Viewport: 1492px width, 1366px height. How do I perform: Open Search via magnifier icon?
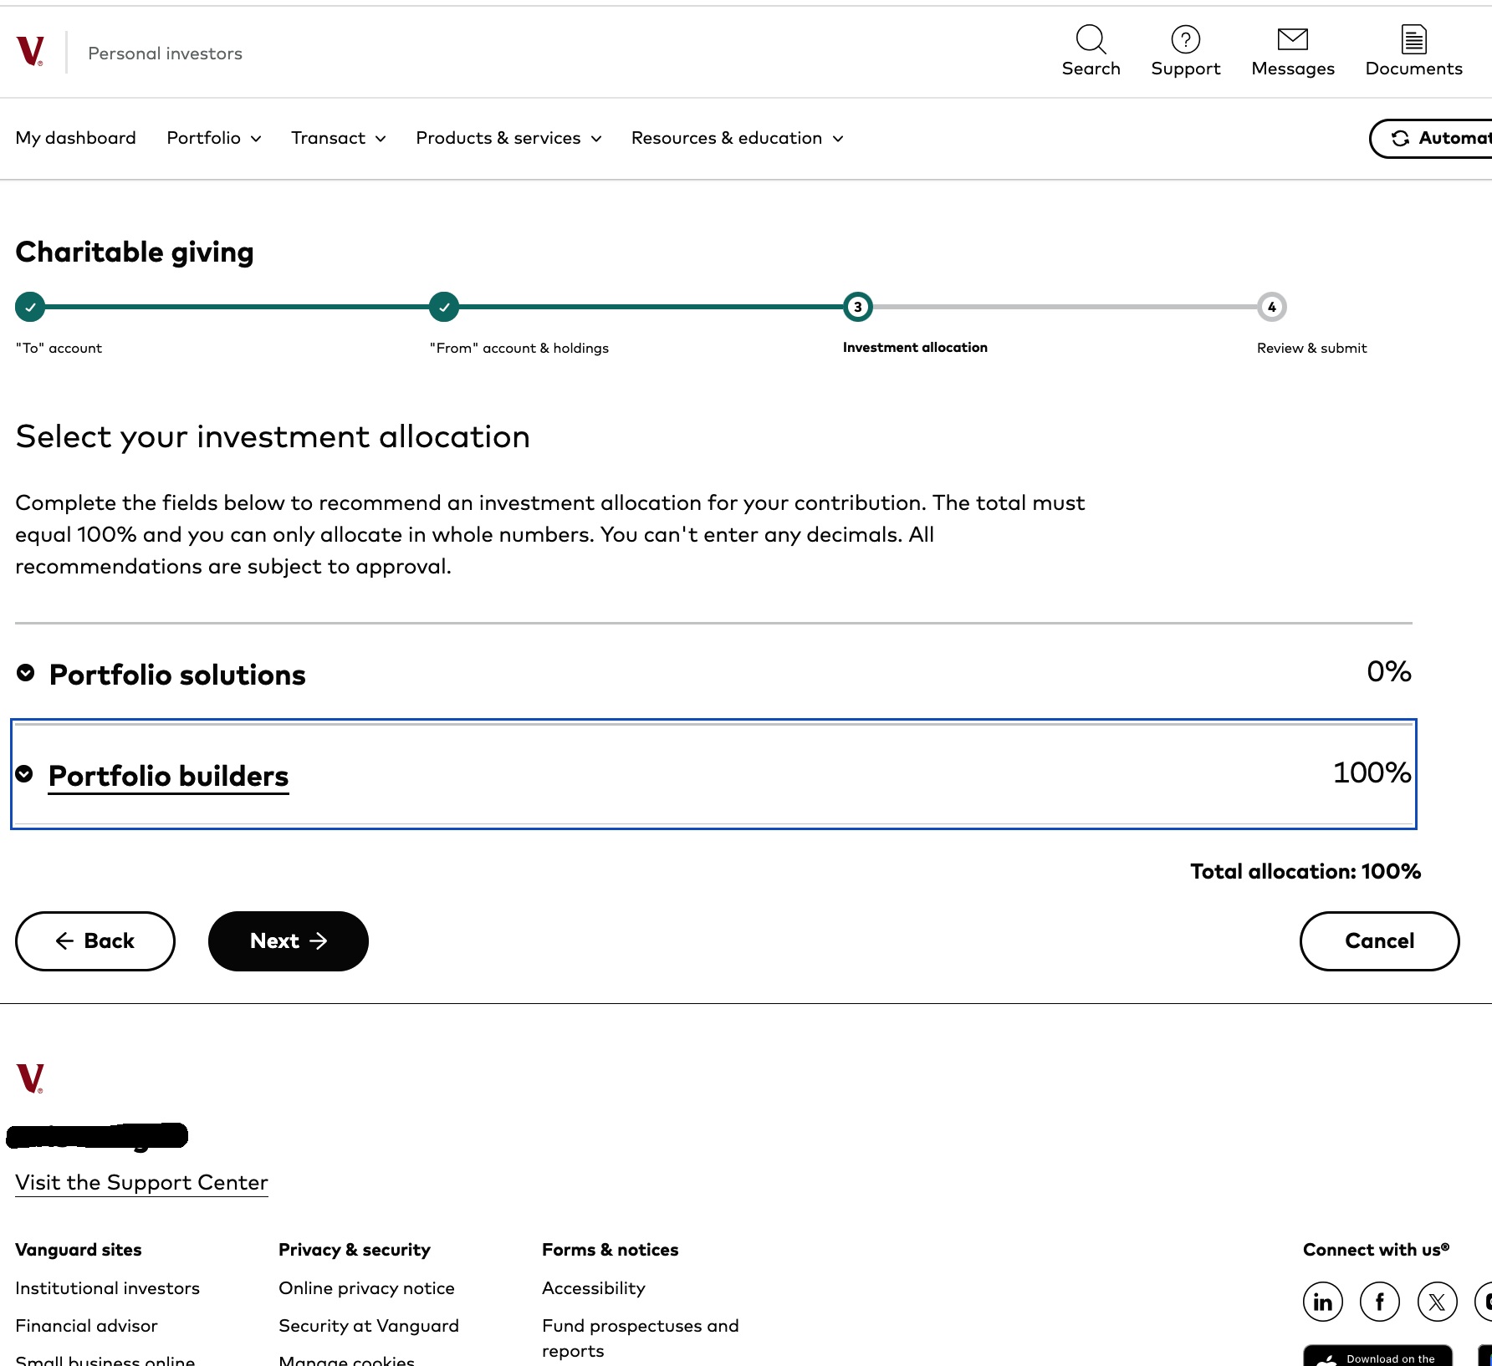coord(1091,39)
